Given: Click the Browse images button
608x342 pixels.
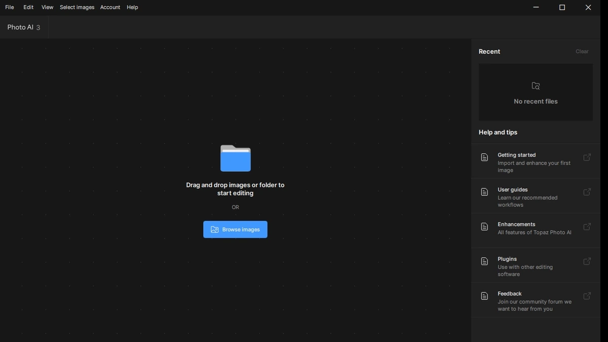Looking at the screenshot, I should click(235, 230).
